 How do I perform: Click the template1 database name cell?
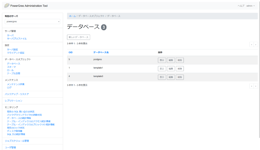click(x=98, y=68)
